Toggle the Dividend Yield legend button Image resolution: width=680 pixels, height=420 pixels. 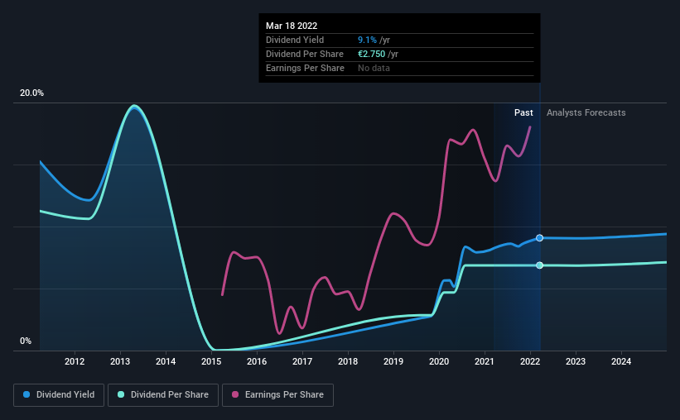pos(59,395)
